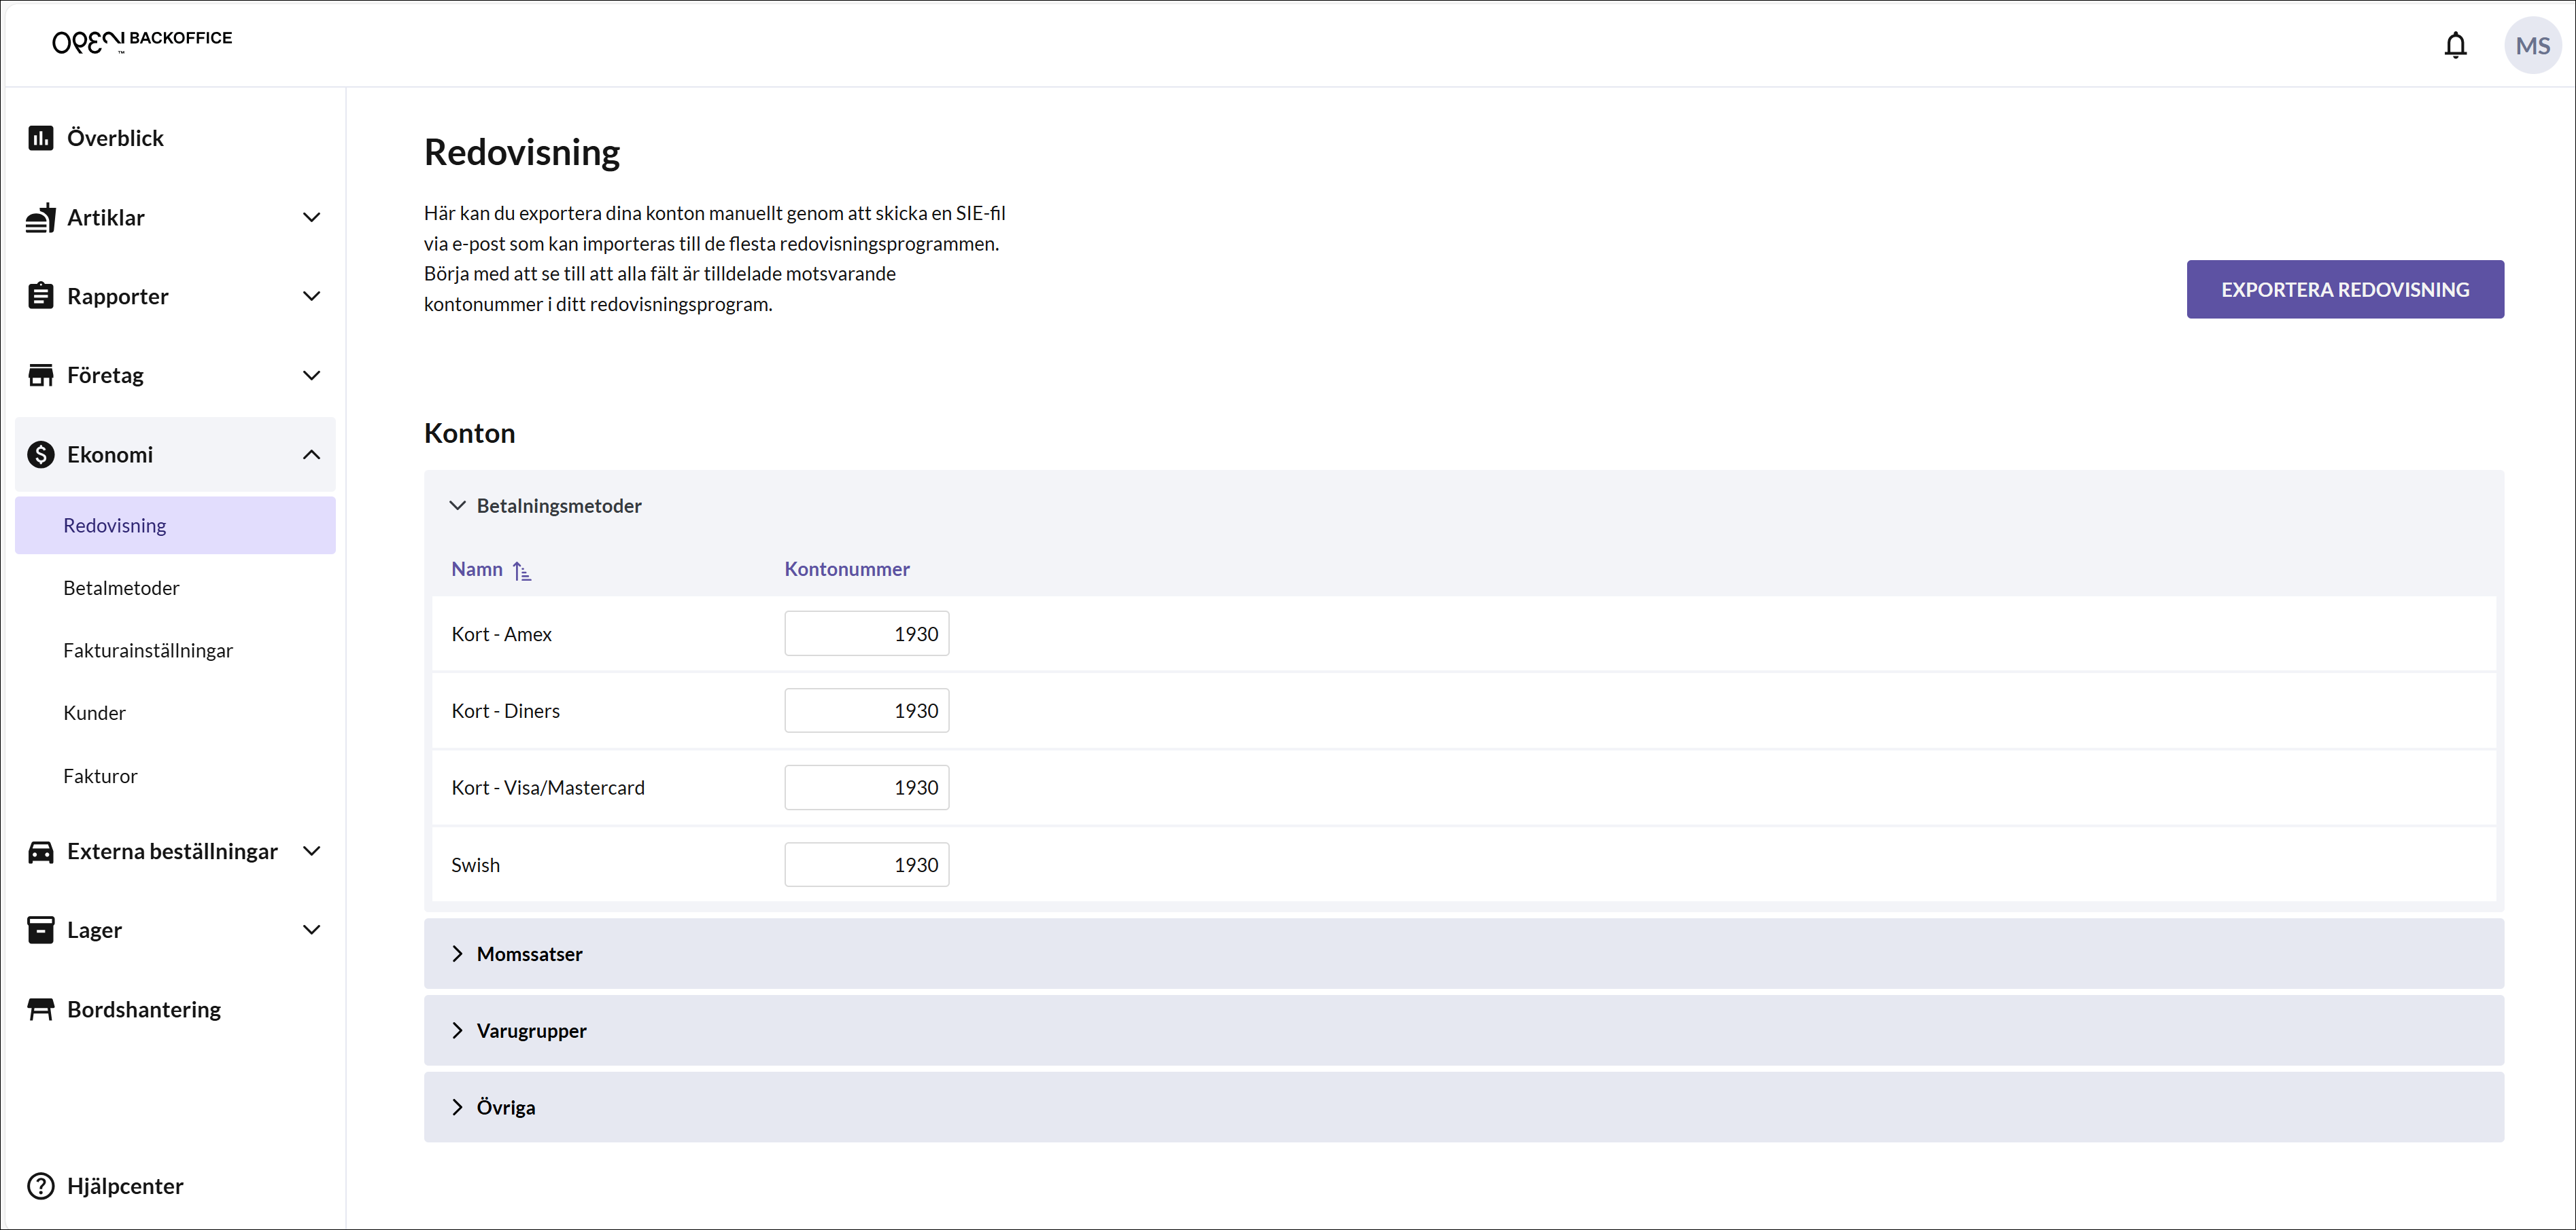Click the Ekonomi dollar icon
The width and height of the screenshot is (2576, 1230).
41,454
